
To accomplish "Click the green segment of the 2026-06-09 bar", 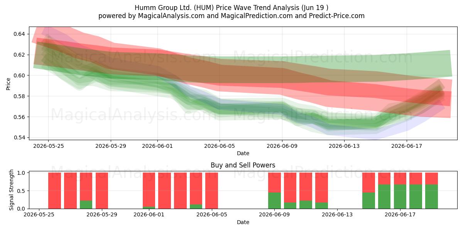I will pyautogui.click(x=274, y=201).
